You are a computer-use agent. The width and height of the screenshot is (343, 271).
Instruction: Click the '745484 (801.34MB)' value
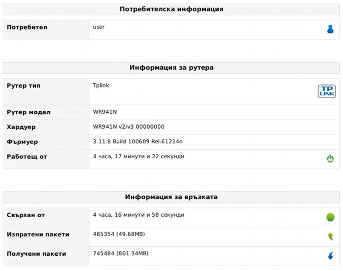121,254
